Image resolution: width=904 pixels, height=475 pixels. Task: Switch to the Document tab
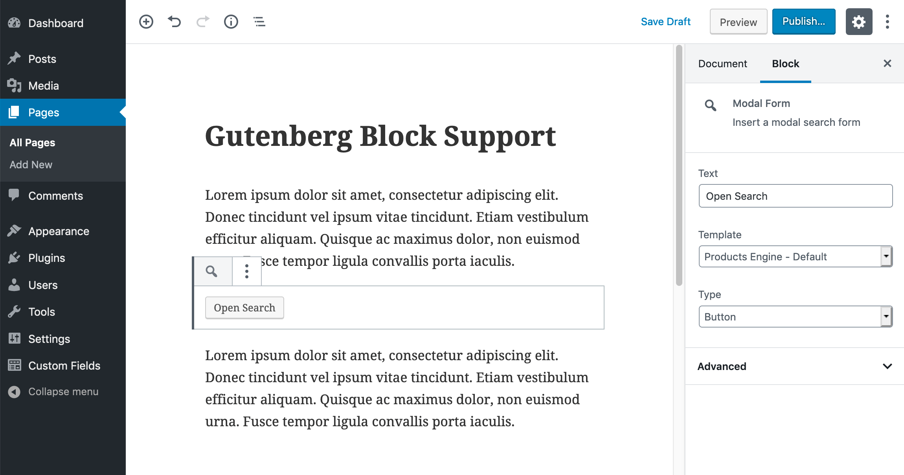[724, 63]
